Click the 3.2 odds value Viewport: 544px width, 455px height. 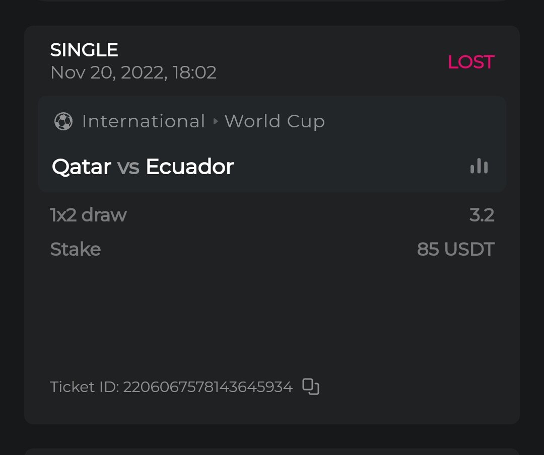point(482,215)
